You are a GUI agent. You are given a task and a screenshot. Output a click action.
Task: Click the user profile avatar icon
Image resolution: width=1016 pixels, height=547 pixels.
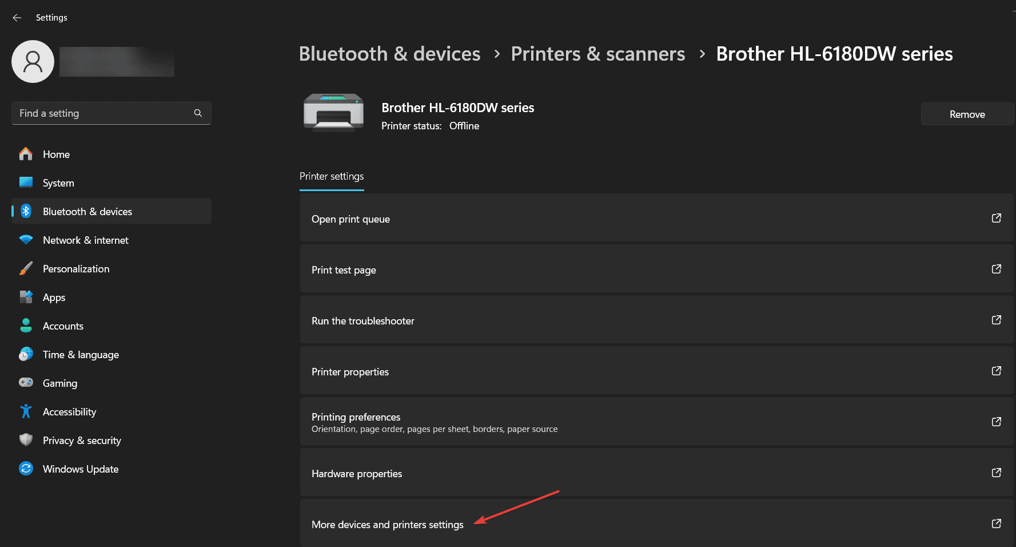click(x=33, y=62)
